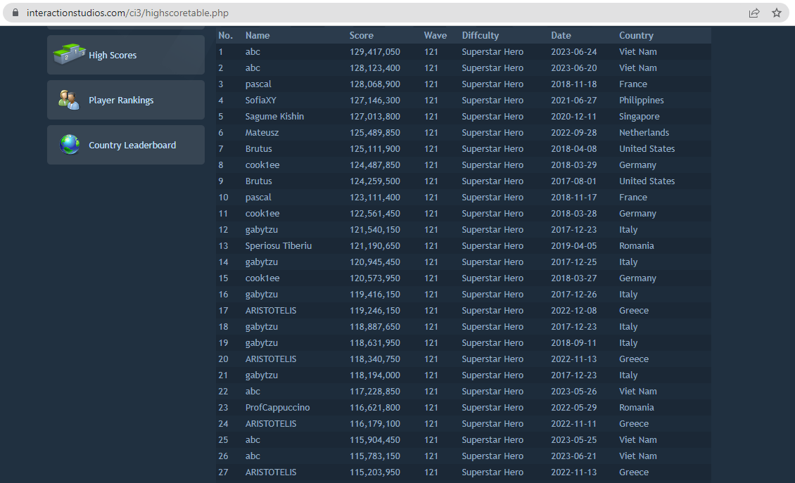Click the Score column header

(362, 35)
